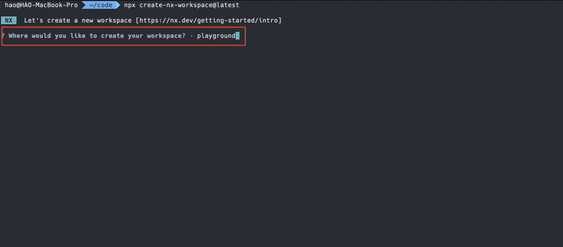Screen dimensions: 563x247
Task: Click the blue ~/code path segment
Action: (x=101, y=5)
